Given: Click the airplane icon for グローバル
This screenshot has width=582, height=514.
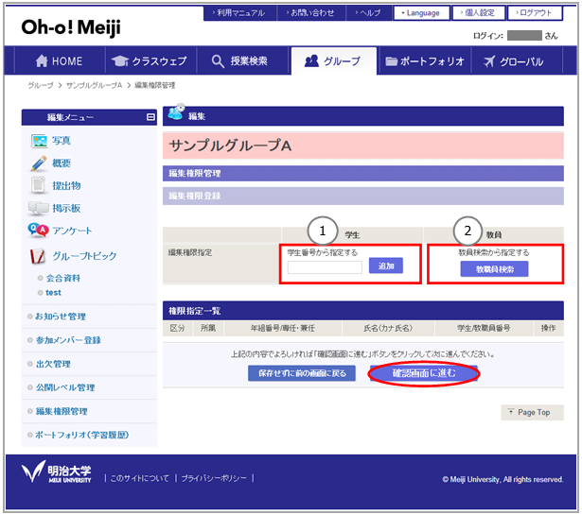Looking at the screenshot, I should pos(489,61).
